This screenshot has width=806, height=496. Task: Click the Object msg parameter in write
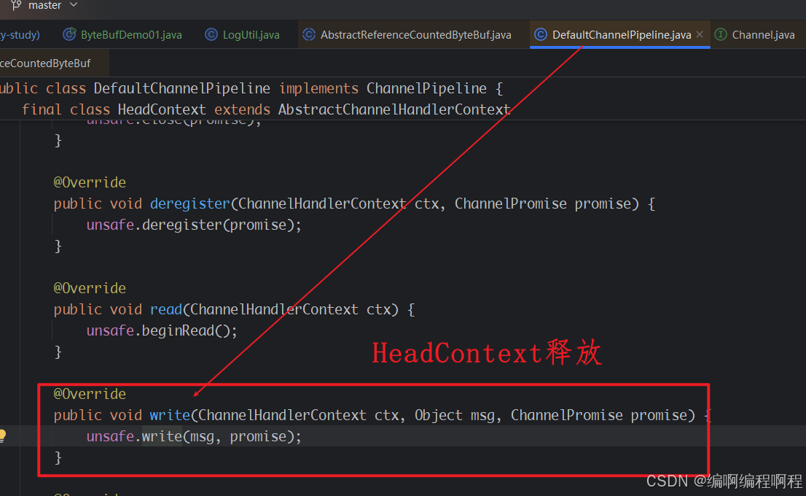[455, 415]
